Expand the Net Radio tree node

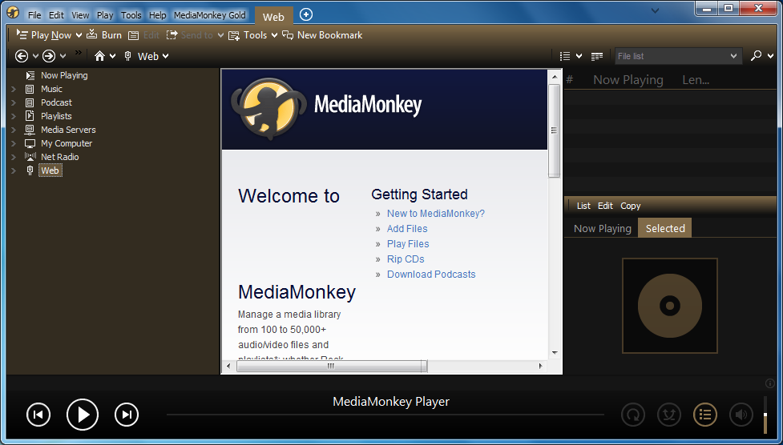coord(14,157)
